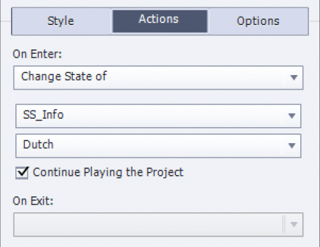Open the On Exit dropdown arrow
The image size is (320, 247).
[294, 225]
